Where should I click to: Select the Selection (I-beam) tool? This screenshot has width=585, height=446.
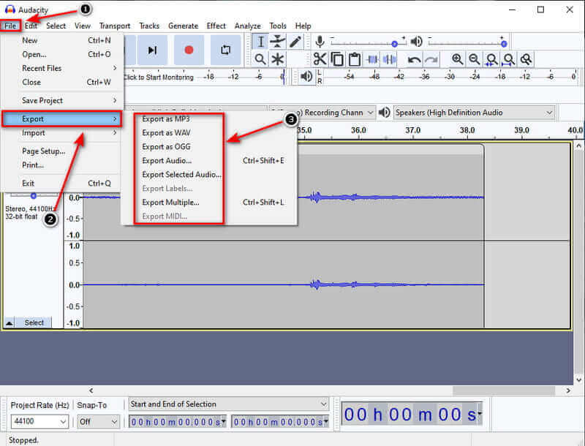(x=260, y=42)
